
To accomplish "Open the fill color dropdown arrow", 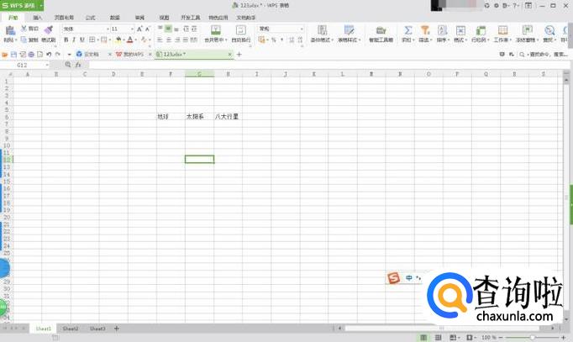I will click(124, 39).
